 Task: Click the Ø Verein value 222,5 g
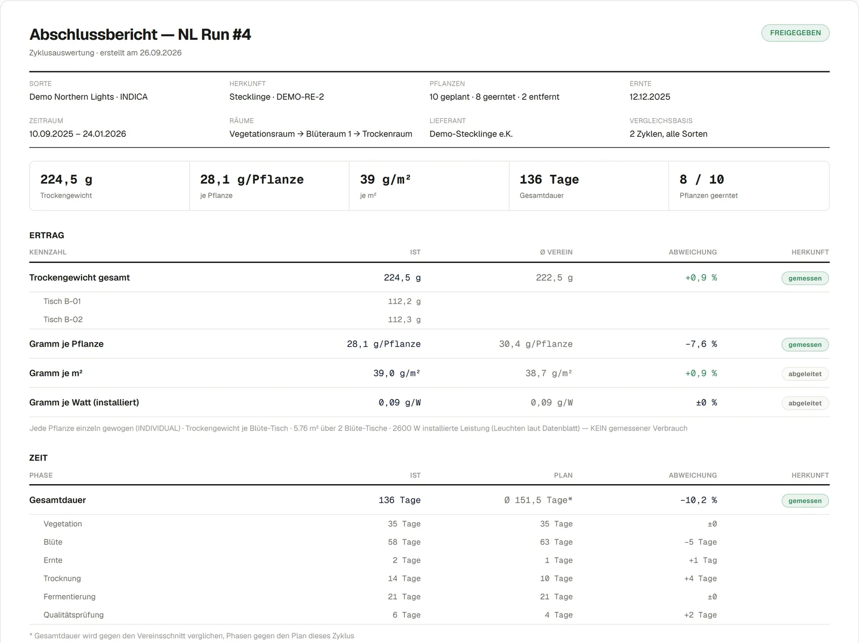(554, 277)
